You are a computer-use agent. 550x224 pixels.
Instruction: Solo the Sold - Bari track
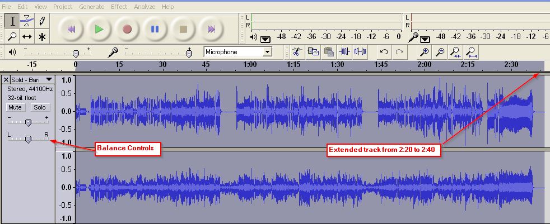tap(39, 107)
